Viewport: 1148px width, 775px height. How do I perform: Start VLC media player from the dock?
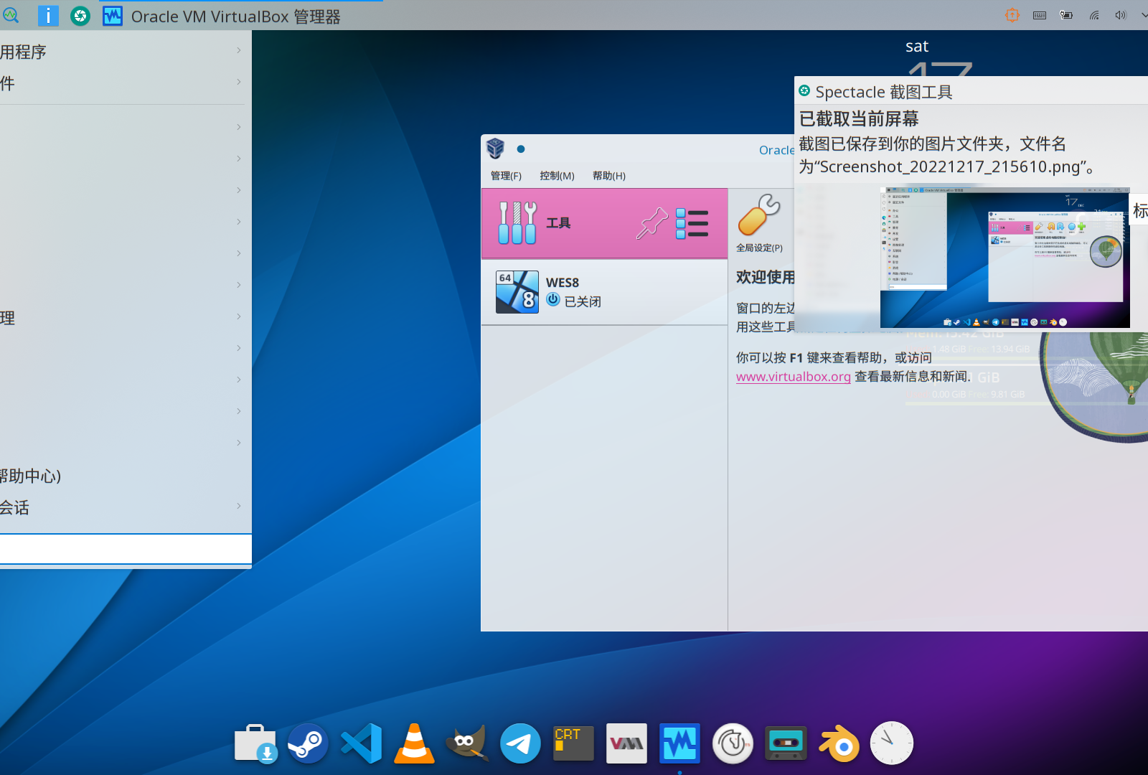click(x=414, y=743)
